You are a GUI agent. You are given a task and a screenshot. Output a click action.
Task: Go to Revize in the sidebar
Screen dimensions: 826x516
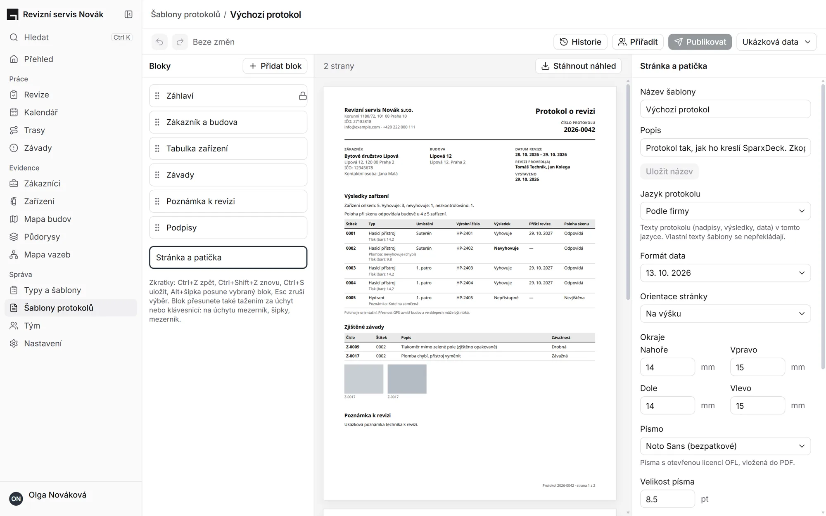coord(71,95)
